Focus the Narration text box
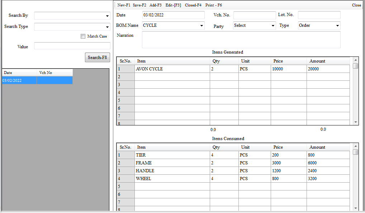 tap(241, 40)
